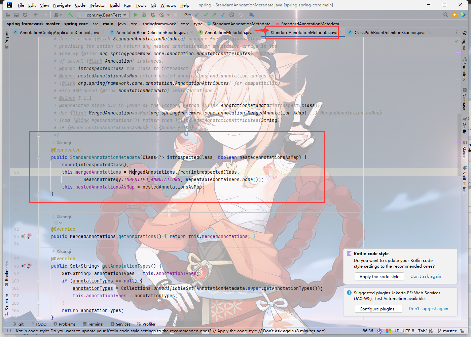Screen dimensions: 471x337
Task: Toggle the Notifications side panel
Action: point(464,180)
